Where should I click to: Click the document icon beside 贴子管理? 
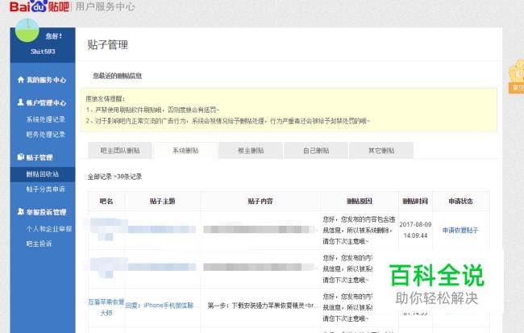pyautogui.click(x=21, y=156)
